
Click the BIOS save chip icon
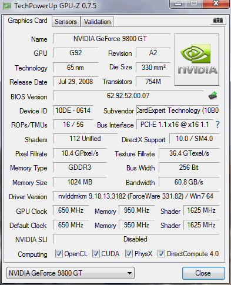point(213,96)
